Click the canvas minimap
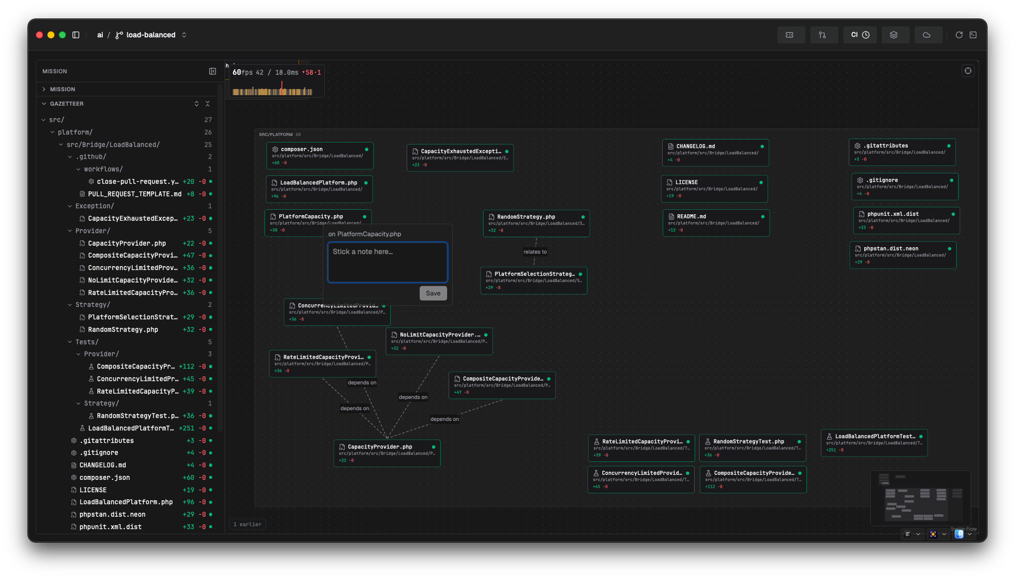 920,498
